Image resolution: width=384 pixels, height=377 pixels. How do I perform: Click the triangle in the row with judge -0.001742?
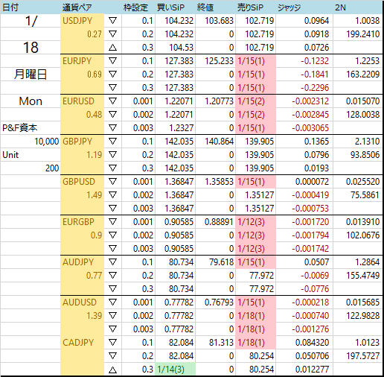[x=112, y=249]
